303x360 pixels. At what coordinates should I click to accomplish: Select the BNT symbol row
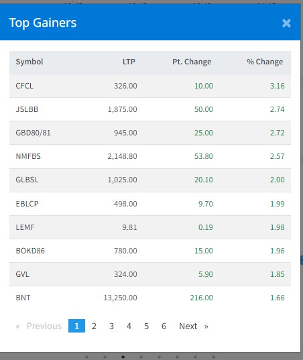pos(150,298)
